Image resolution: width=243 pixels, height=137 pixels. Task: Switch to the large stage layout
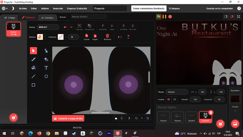click(232, 17)
